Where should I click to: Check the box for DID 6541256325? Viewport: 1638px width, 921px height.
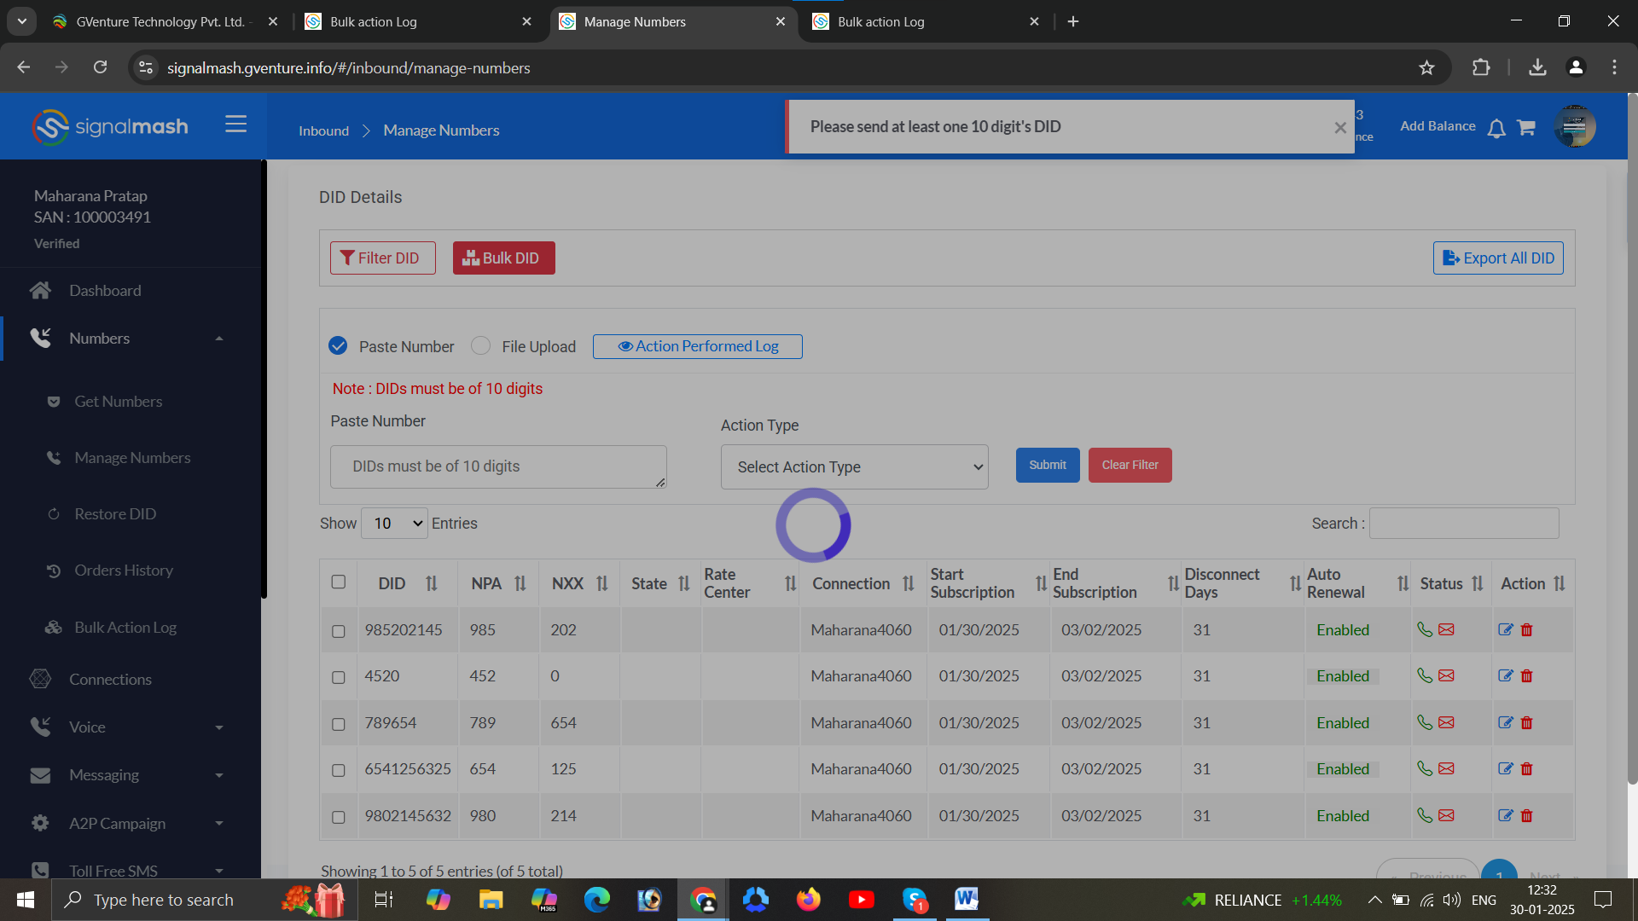coord(339,770)
